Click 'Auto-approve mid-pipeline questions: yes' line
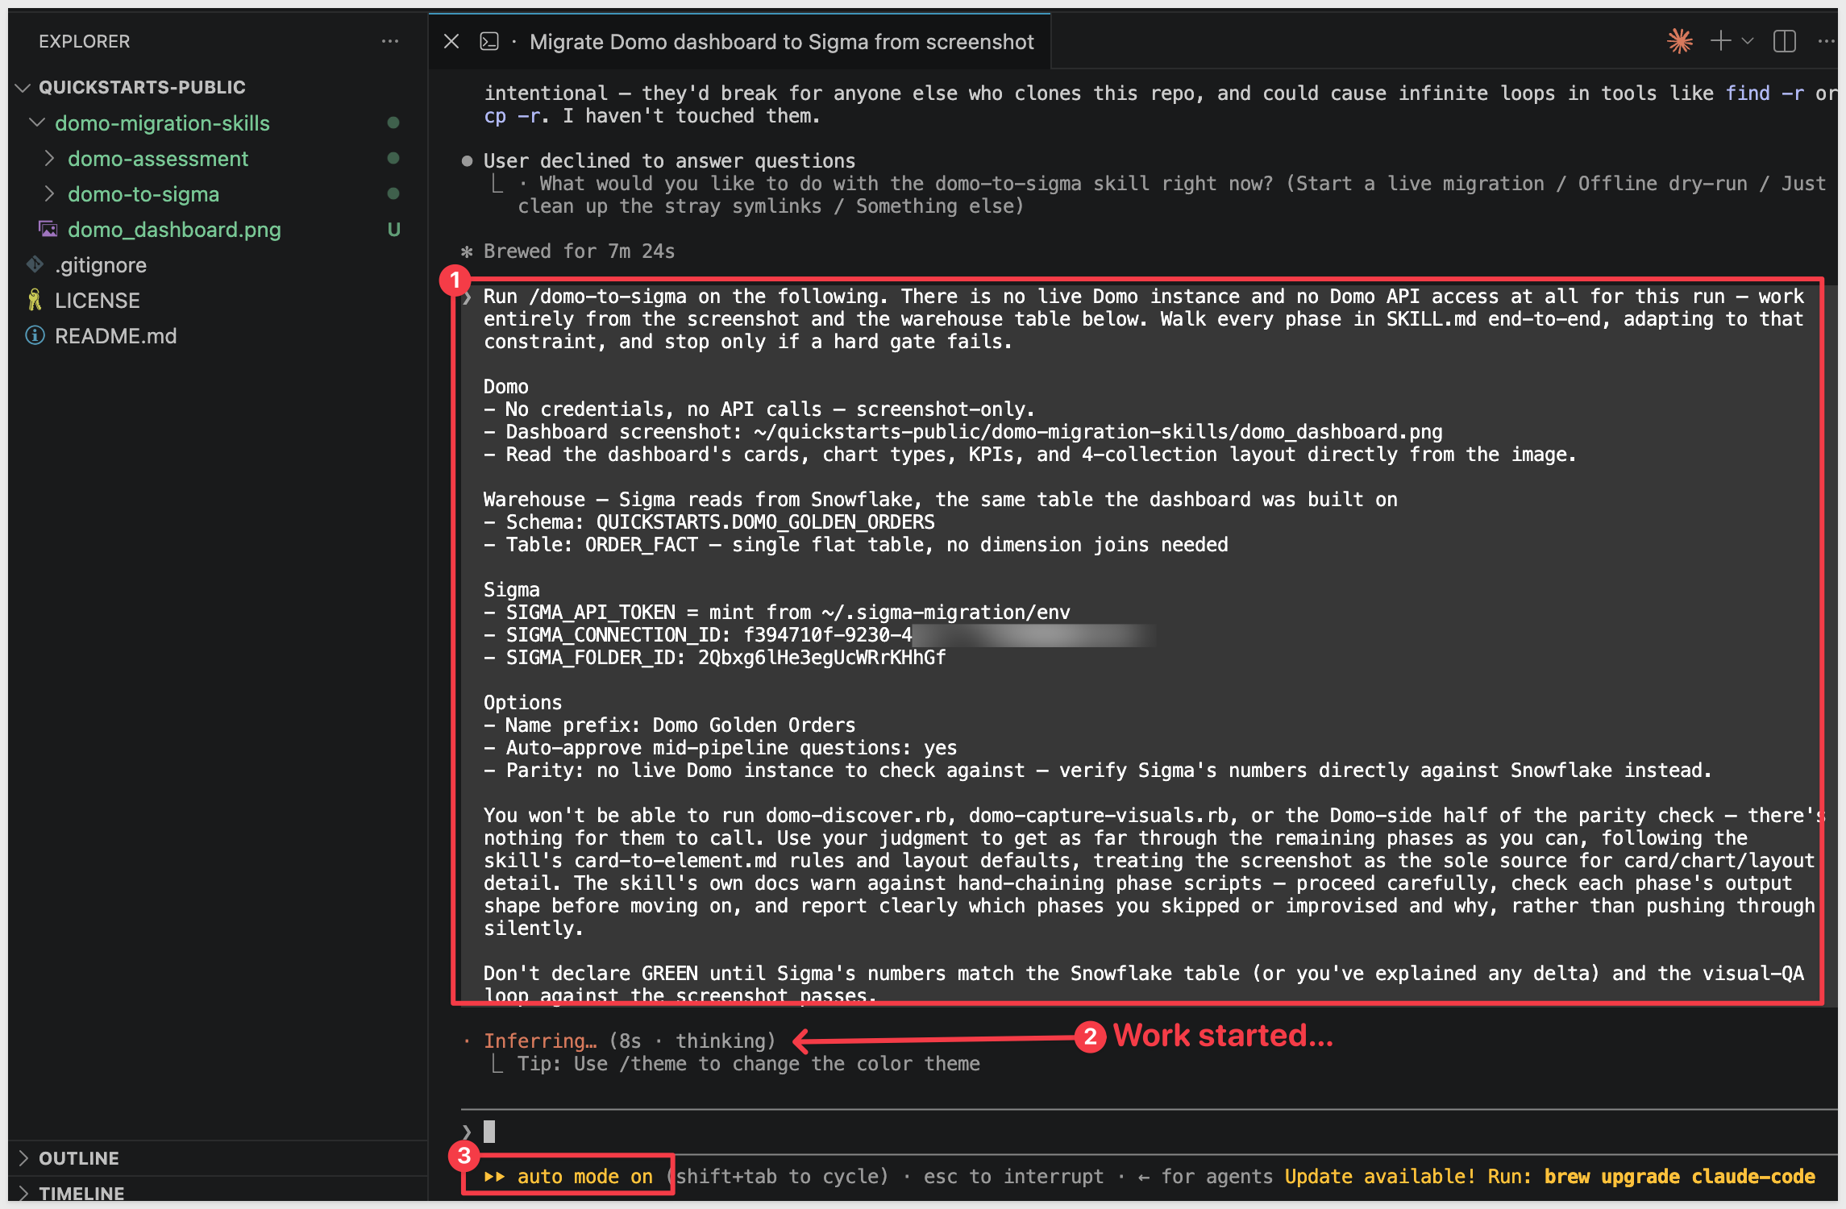This screenshot has height=1209, width=1846. coord(720,748)
